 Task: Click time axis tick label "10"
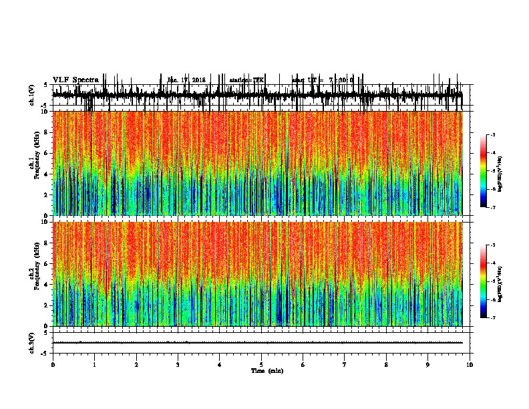click(x=470, y=365)
